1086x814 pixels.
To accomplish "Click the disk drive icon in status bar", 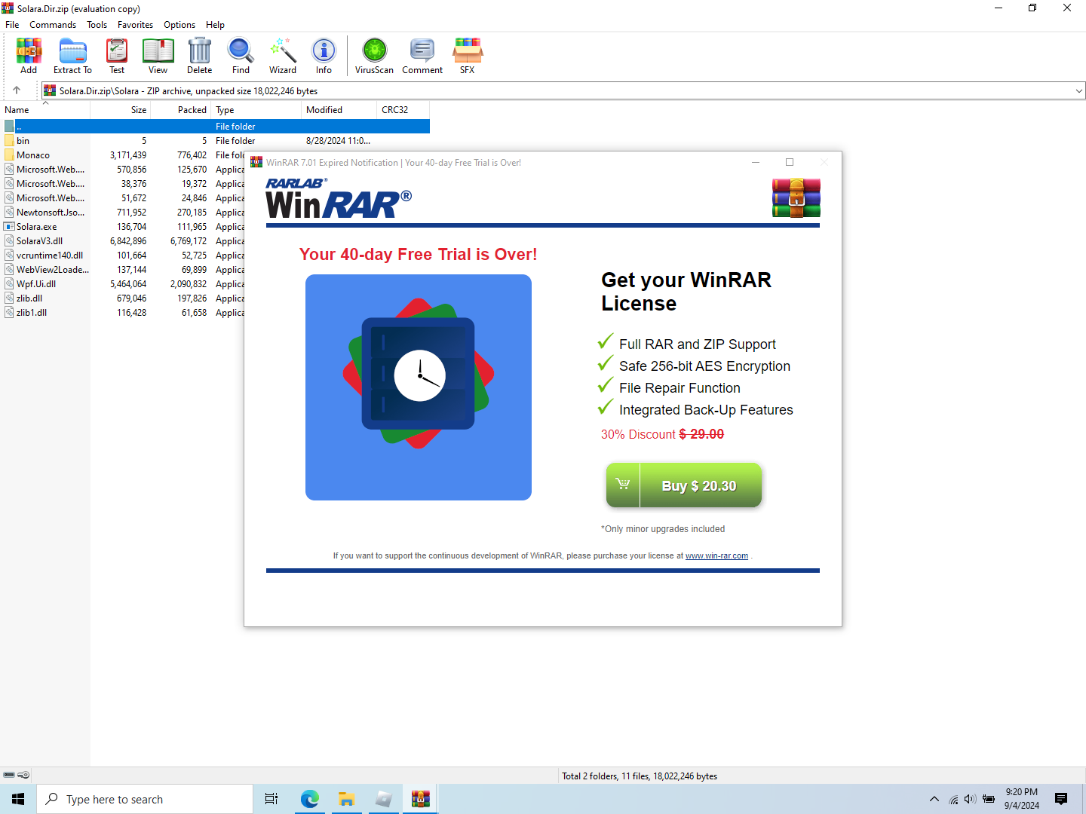I will tap(9, 775).
